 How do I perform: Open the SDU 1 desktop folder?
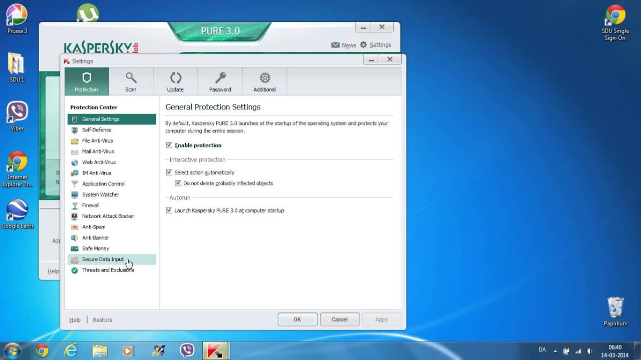[x=17, y=67]
